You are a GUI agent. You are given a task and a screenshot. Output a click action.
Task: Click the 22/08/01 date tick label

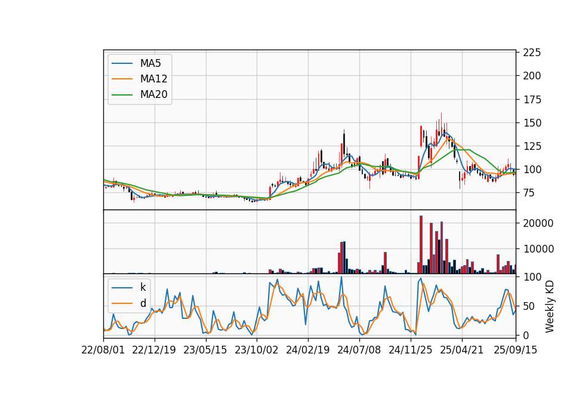point(103,350)
